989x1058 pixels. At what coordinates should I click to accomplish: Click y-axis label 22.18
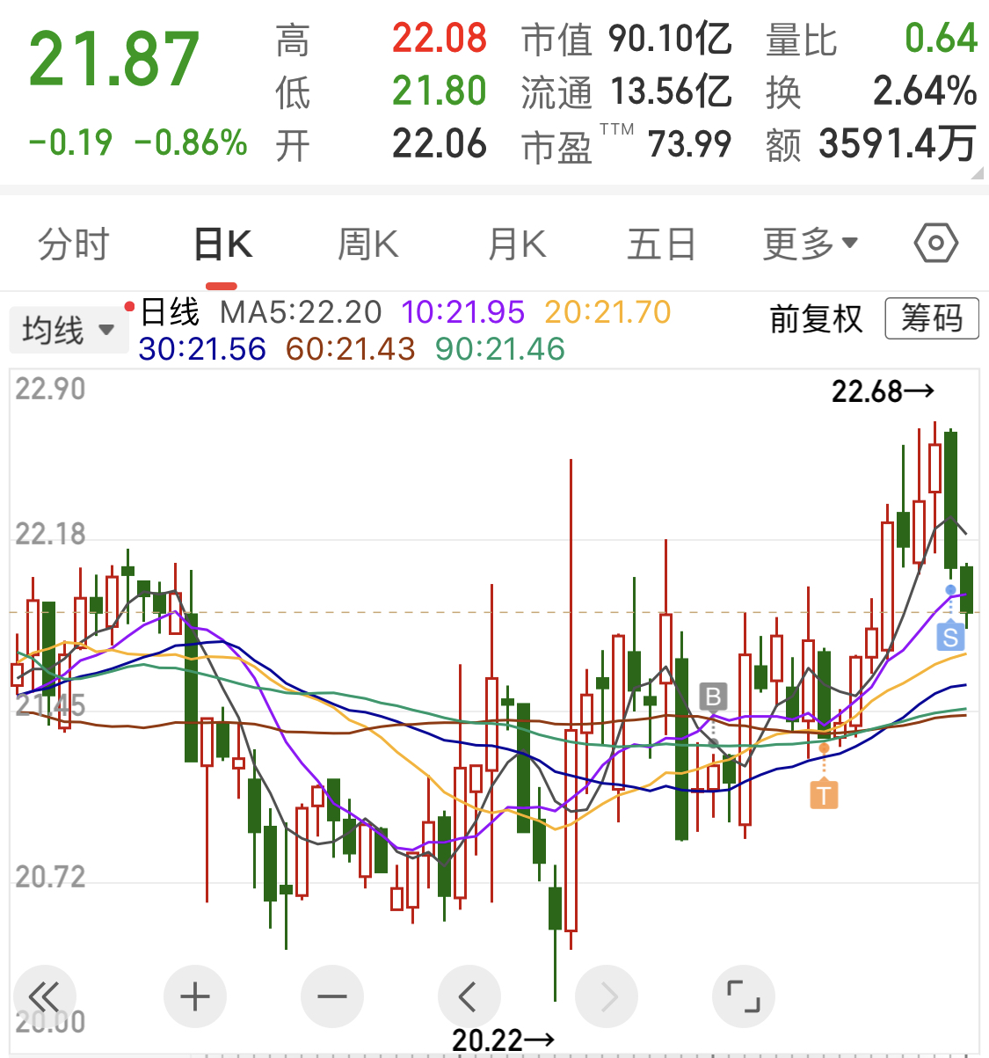point(50,534)
